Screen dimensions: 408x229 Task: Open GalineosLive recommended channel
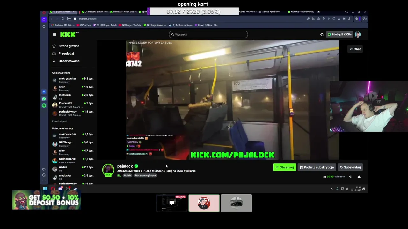click(73, 160)
